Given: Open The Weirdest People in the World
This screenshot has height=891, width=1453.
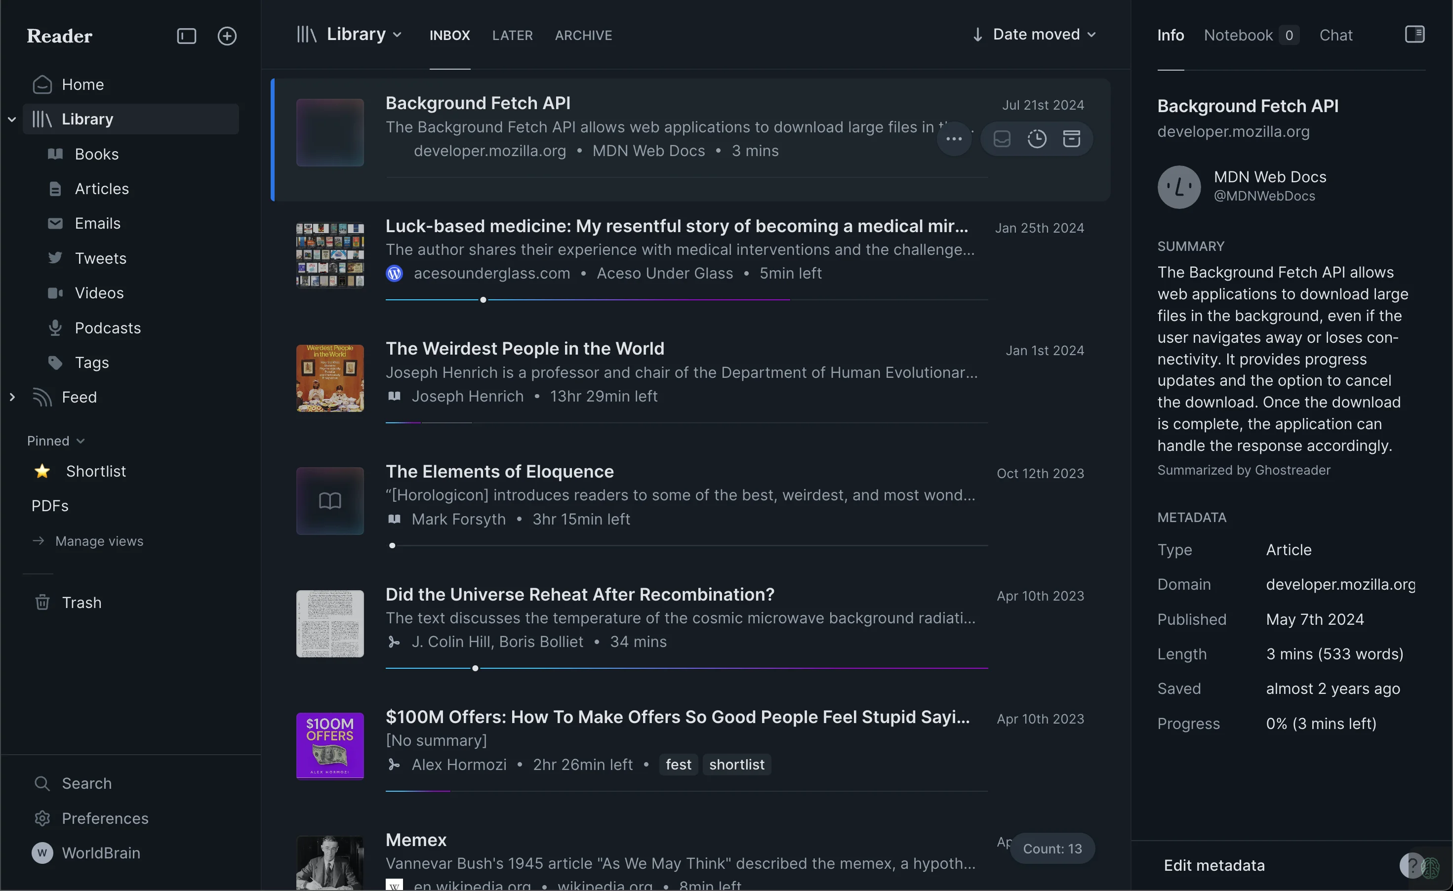Looking at the screenshot, I should point(525,349).
